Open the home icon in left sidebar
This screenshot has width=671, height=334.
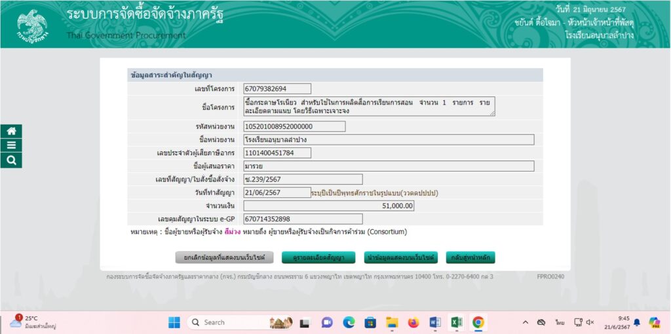pos(11,131)
